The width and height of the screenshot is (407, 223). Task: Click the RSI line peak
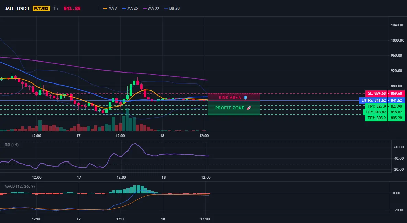134,144
